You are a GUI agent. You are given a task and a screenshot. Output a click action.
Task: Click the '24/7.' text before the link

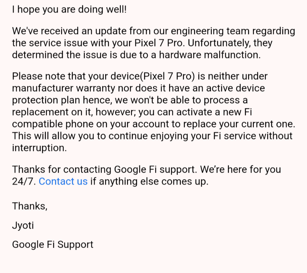24,181
